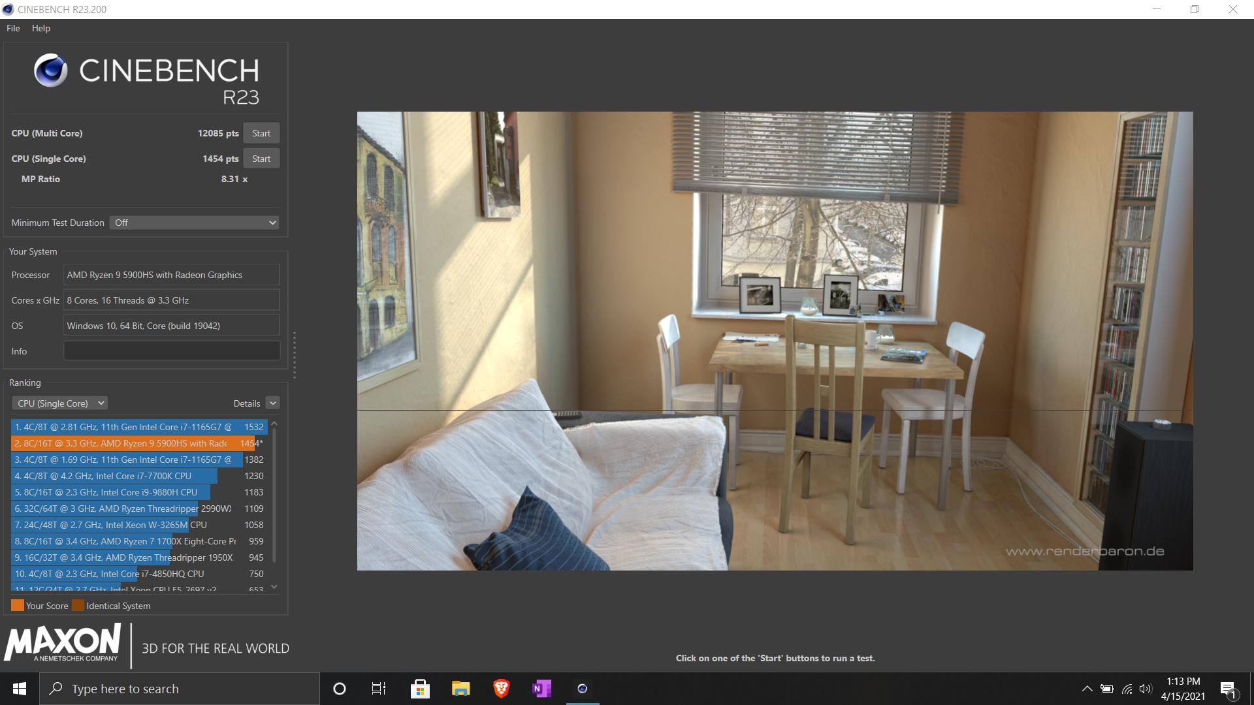Open Task View icon
Image resolution: width=1254 pixels, height=705 pixels.
click(379, 689)
